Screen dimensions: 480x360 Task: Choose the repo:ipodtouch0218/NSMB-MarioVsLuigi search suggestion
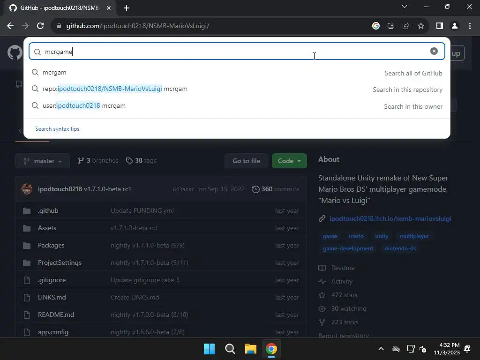[x=237, y=89]
